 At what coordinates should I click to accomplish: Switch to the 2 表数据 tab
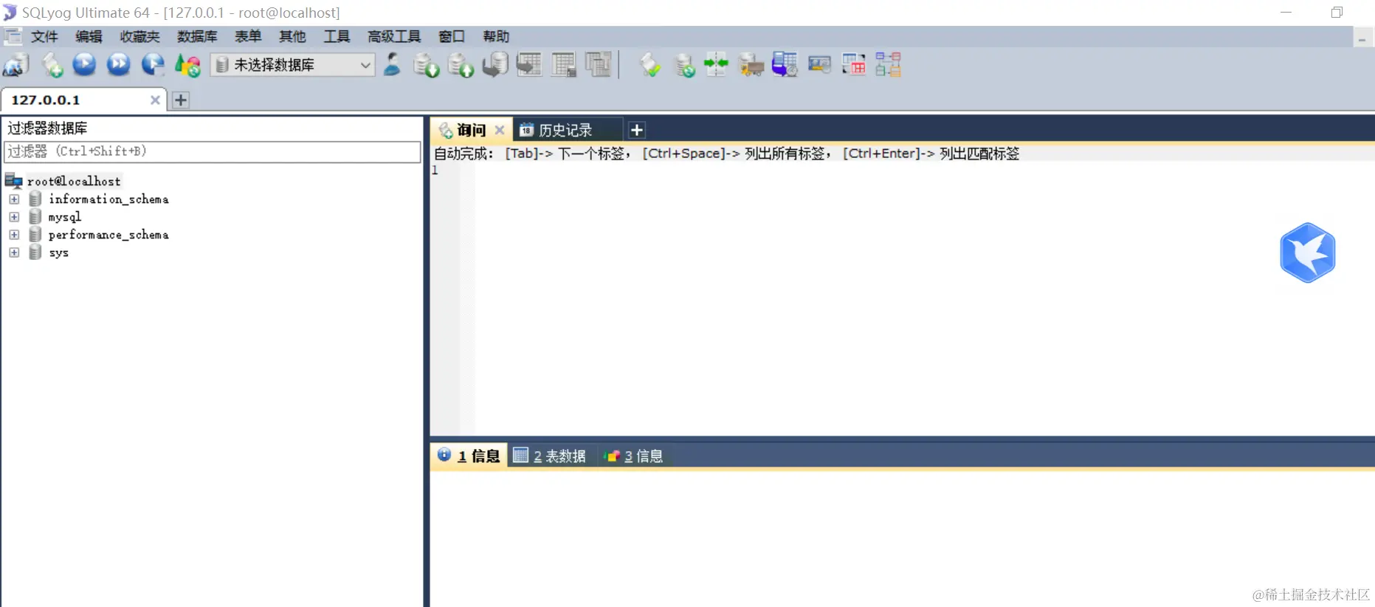[550, 456]
